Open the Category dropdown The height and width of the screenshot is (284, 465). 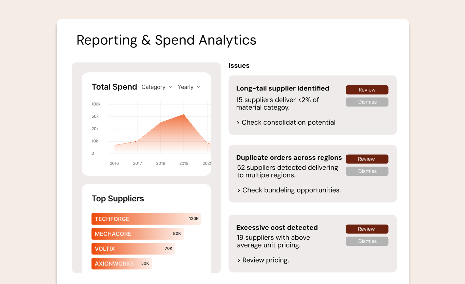(157, 87)
